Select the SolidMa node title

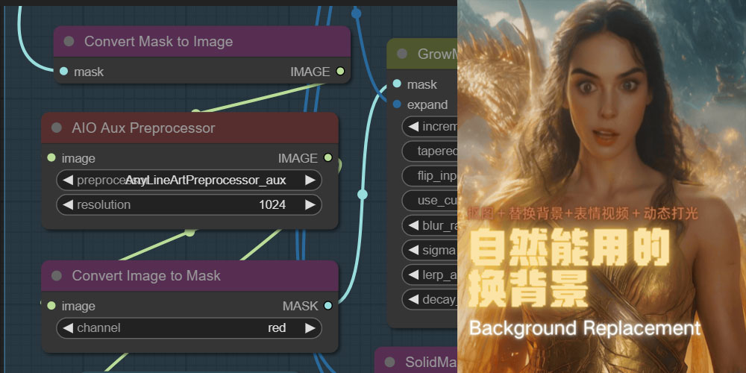point(431,363)
